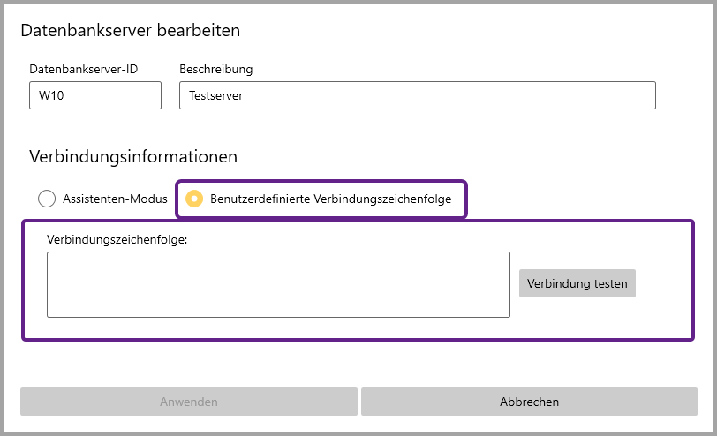Click the Beschreibung field label
Viewport: 717px width, 436px height.
click(215, 69)
